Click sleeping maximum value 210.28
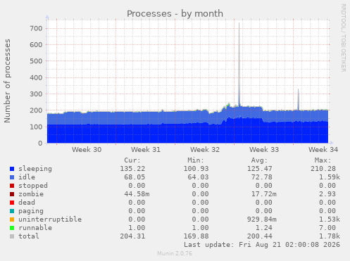Screen dimensions: 350x261 tap(323, 169)
